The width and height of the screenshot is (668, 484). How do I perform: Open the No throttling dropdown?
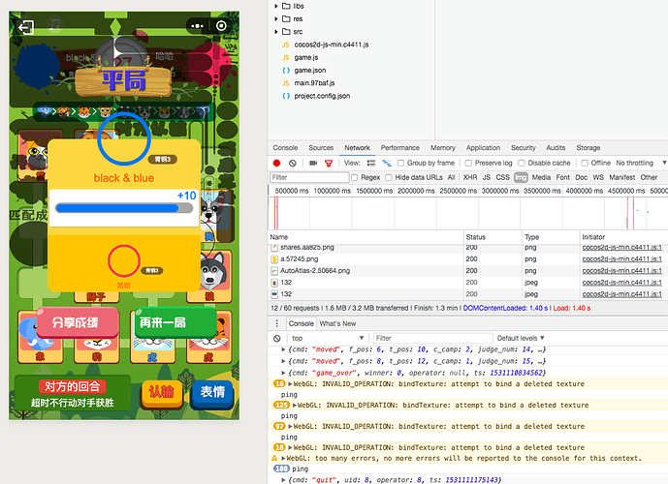point(641,163)
